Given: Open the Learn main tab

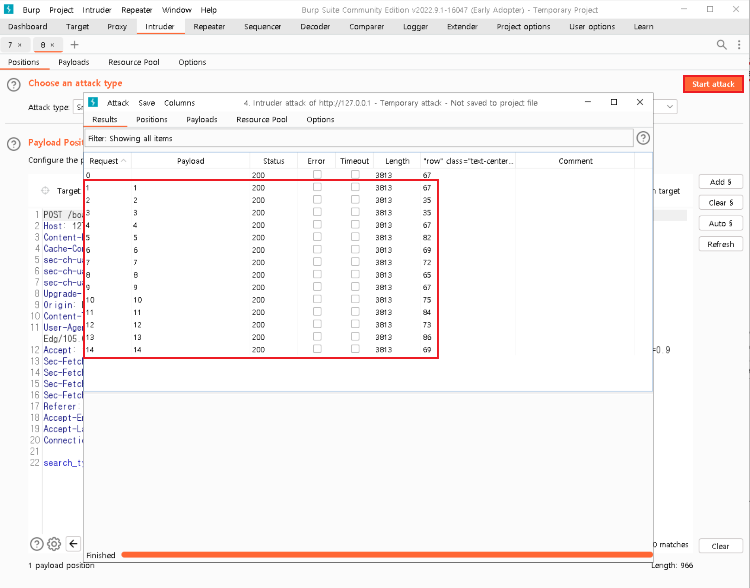Looking at the screenshot, I should pyautogui.click(x=644, y=26).
